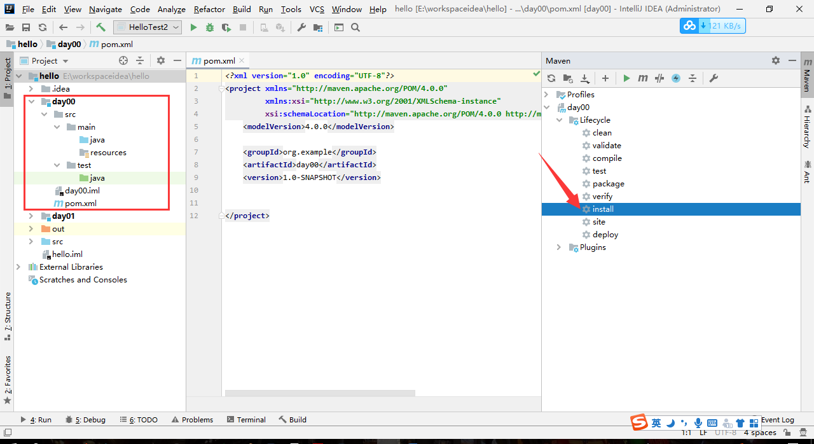The width and height of the screenshot is (814, 444).
Task: Run HelloTest2 with the green play icon
Action: (194, 27)
